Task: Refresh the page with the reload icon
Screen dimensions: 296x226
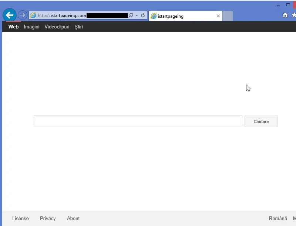Action: [143, 15]
